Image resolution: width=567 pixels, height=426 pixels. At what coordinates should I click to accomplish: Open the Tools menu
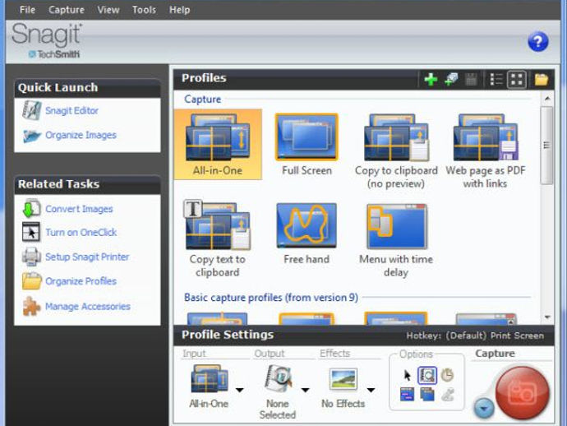pyautogui.click(x=144, y=10)
